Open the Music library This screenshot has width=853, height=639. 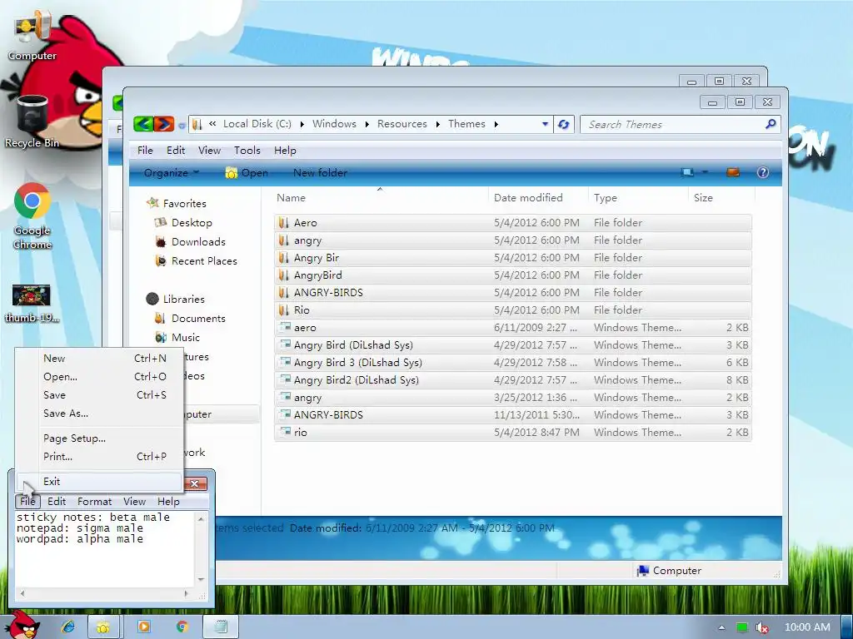tap(186, 338)
